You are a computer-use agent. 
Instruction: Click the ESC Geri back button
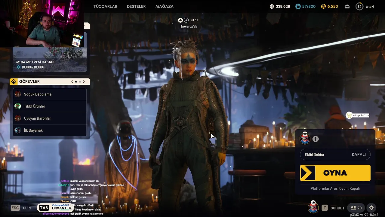pos(21,208)
